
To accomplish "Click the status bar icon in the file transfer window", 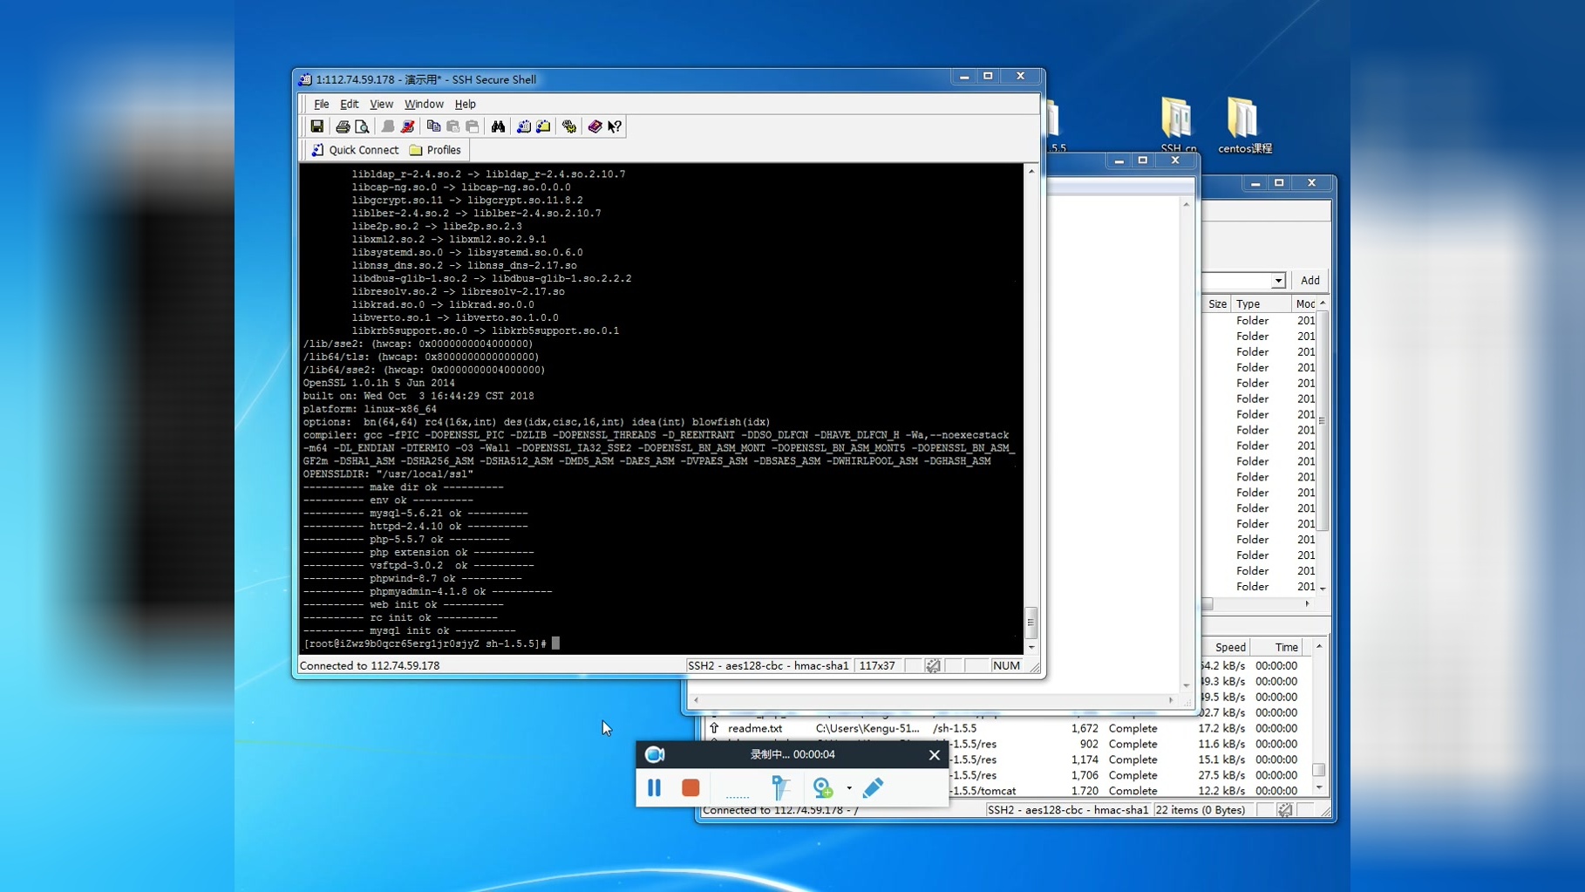I will coord(1285,810).
